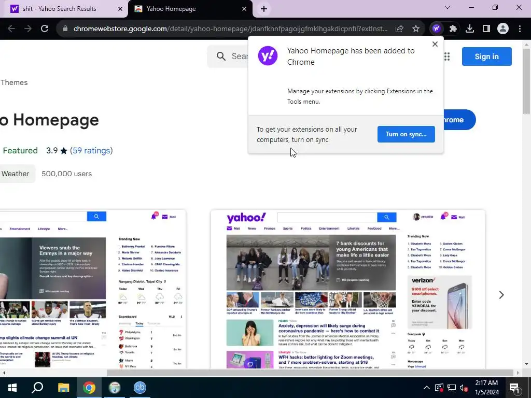The height and width of the screenshot is (398, 531).
Task: Open the Downloads icon
Action: (470, 29)
